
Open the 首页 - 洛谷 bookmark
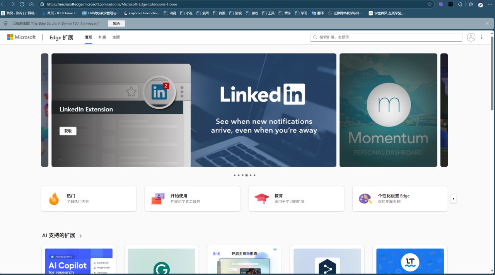click(19, 13)
